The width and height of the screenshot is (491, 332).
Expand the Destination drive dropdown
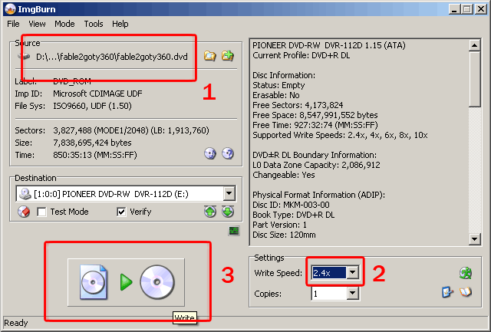(x=229, y=194)
